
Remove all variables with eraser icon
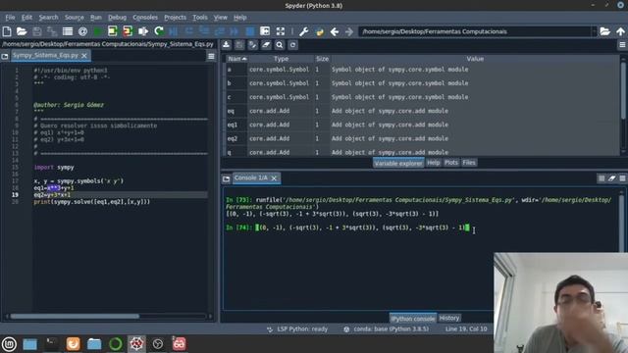266,45
